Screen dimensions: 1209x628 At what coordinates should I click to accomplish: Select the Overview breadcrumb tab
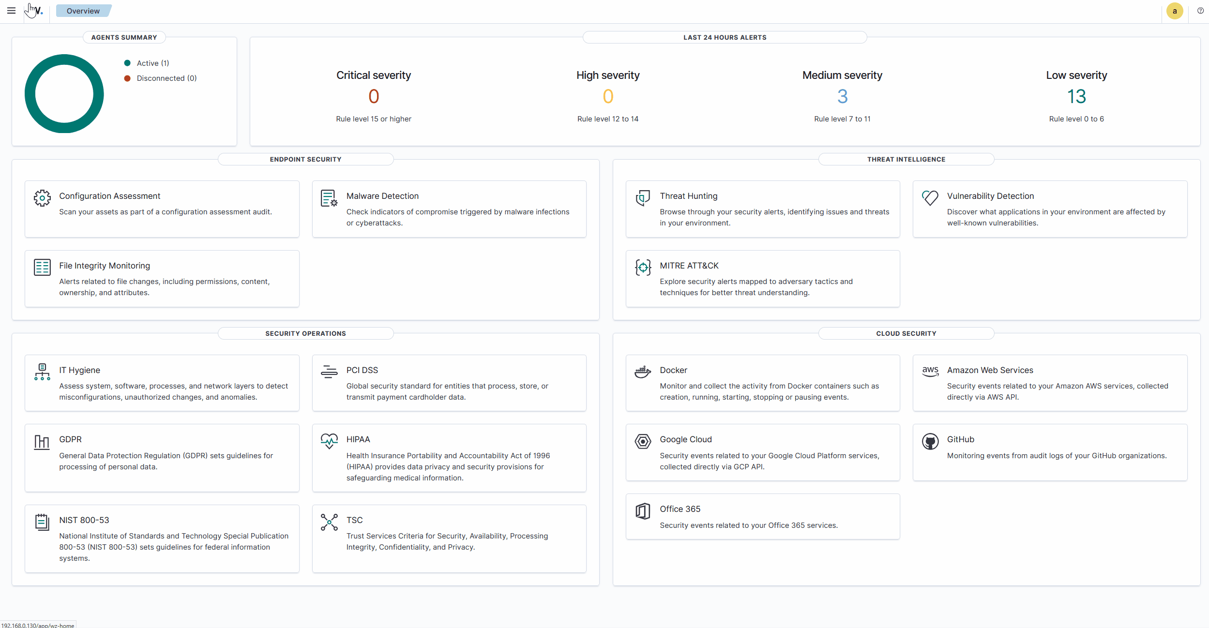click(83, 11)
